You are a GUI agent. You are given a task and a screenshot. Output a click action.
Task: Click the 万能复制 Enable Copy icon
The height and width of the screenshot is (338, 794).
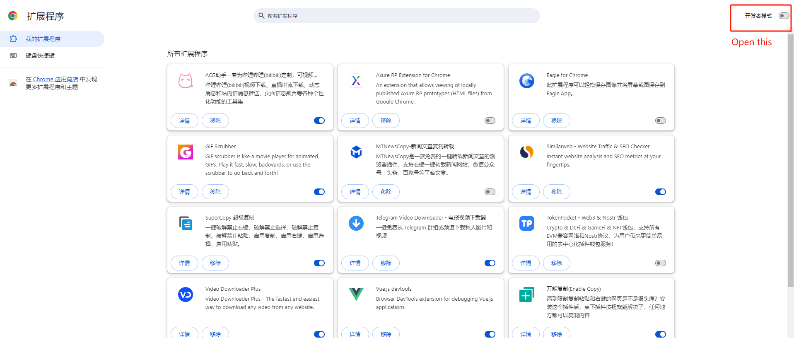point(527,295)
